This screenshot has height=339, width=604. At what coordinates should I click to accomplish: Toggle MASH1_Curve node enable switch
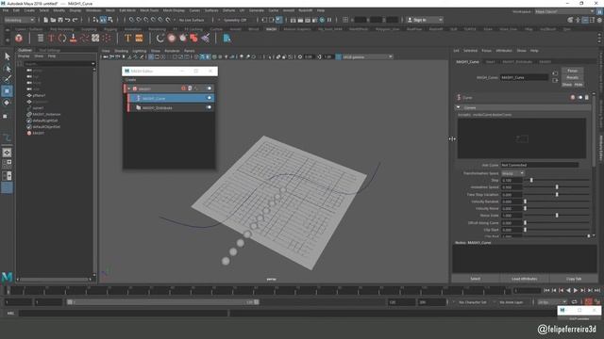210,98
